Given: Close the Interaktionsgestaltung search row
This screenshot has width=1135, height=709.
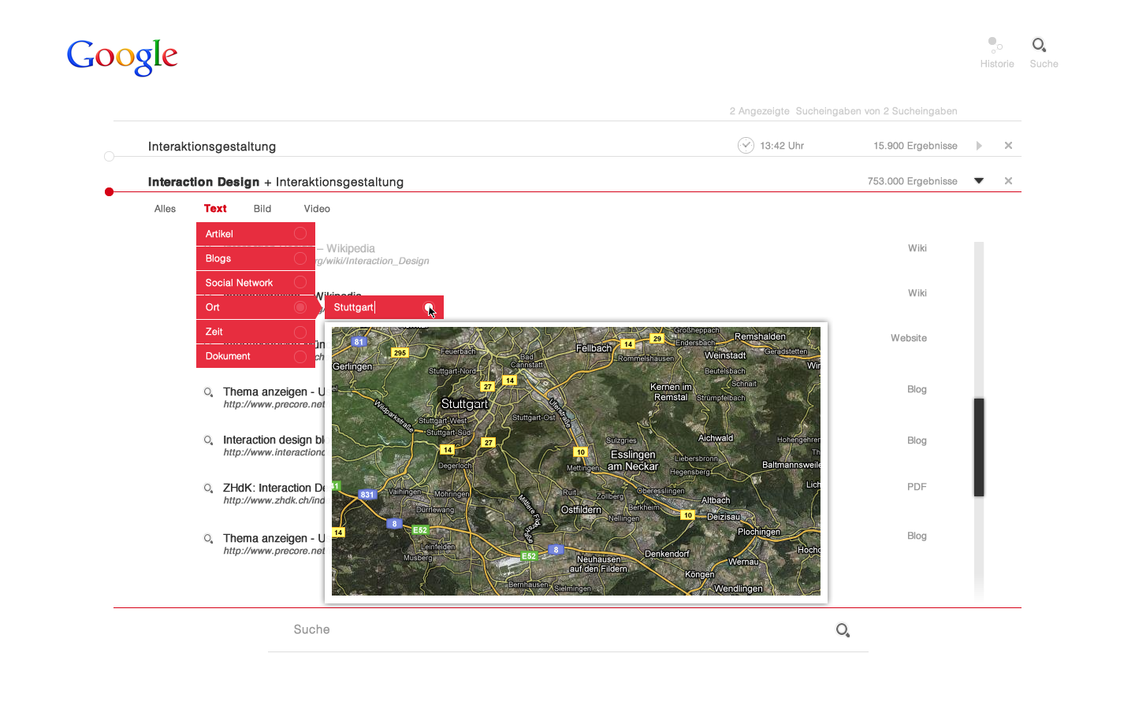Looking at the screenshot, I should pyautogui.click(x=1008, y=146).
